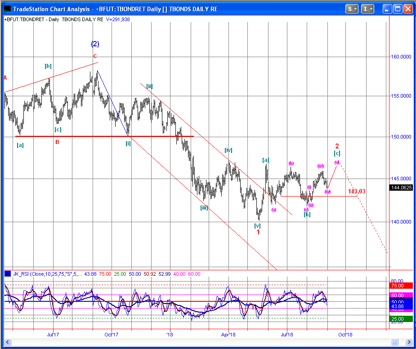Select the magenta (b) wave label

point(291,163)
